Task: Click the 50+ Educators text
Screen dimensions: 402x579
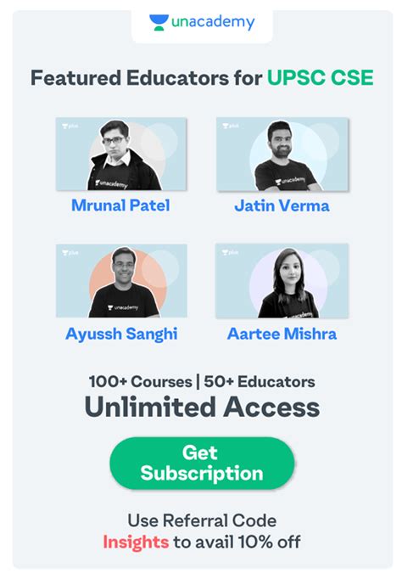Action: pos(260,382)
